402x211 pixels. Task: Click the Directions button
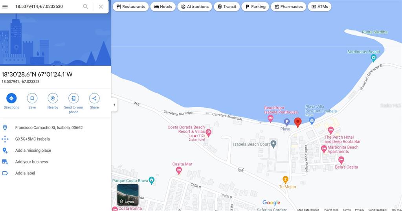pos(11,98)
